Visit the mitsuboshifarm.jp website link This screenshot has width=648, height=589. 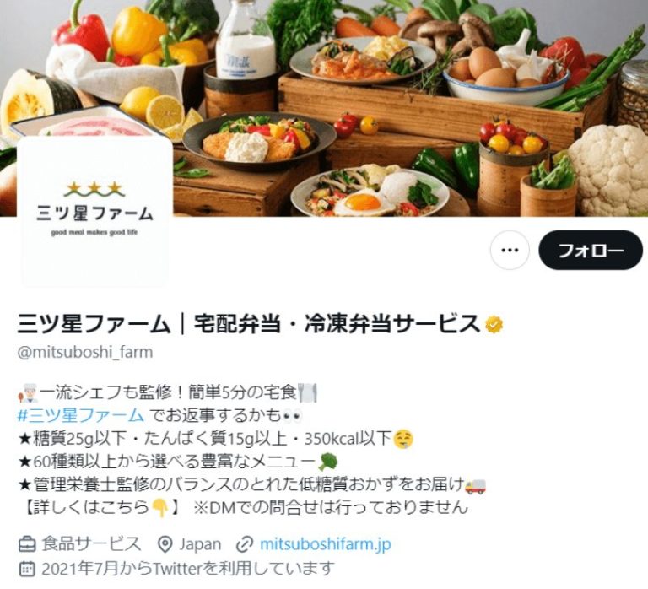click(325, 544)
